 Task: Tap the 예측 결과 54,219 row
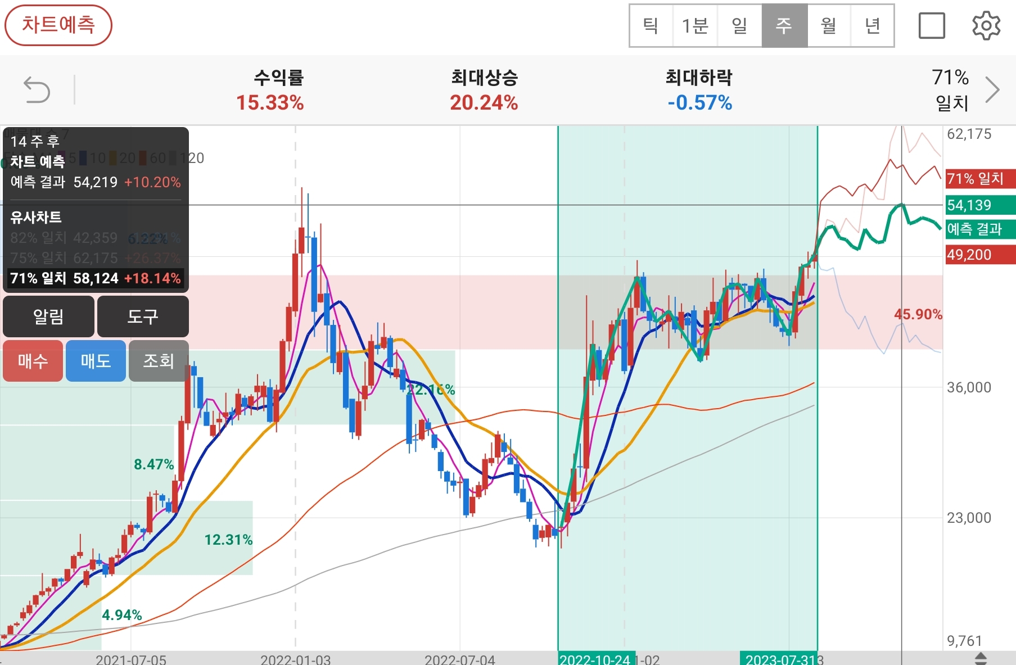click(96, 182)
